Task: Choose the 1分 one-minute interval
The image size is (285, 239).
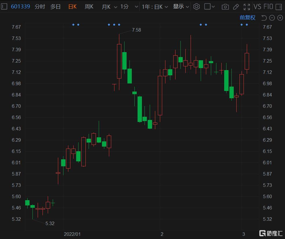Action: (125, 7)
